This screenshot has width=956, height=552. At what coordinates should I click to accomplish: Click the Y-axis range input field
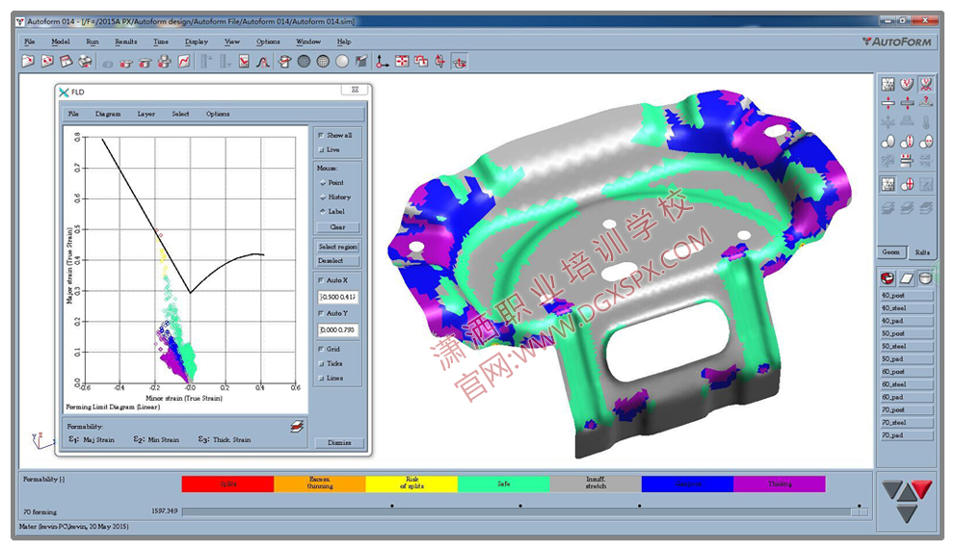tap(337, 329)
